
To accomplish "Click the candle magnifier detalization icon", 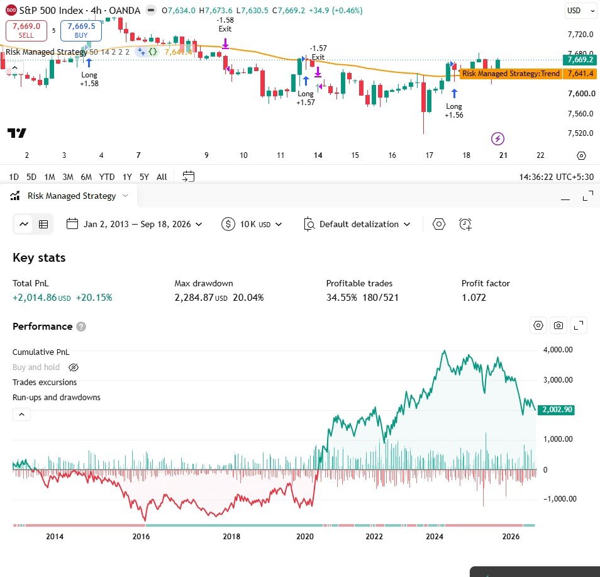I will (x=309, y=224).
